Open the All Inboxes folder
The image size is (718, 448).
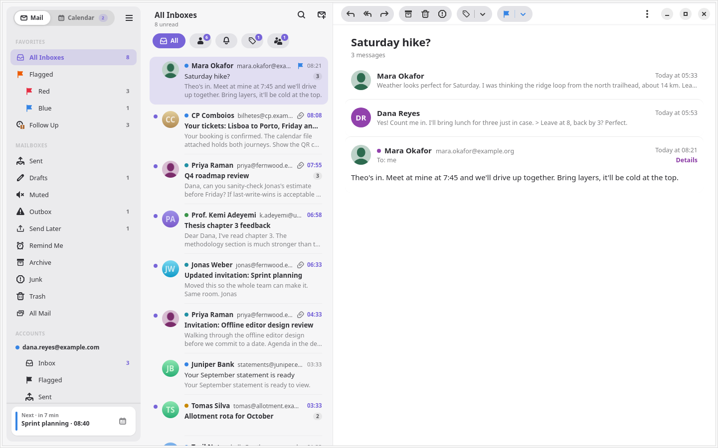[73, 57]
